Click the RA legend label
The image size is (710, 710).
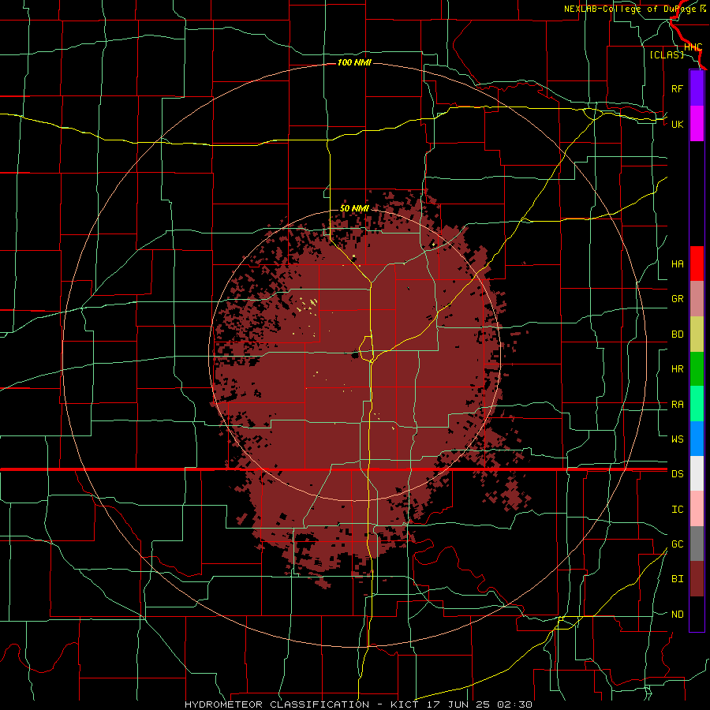coord(677,405)
